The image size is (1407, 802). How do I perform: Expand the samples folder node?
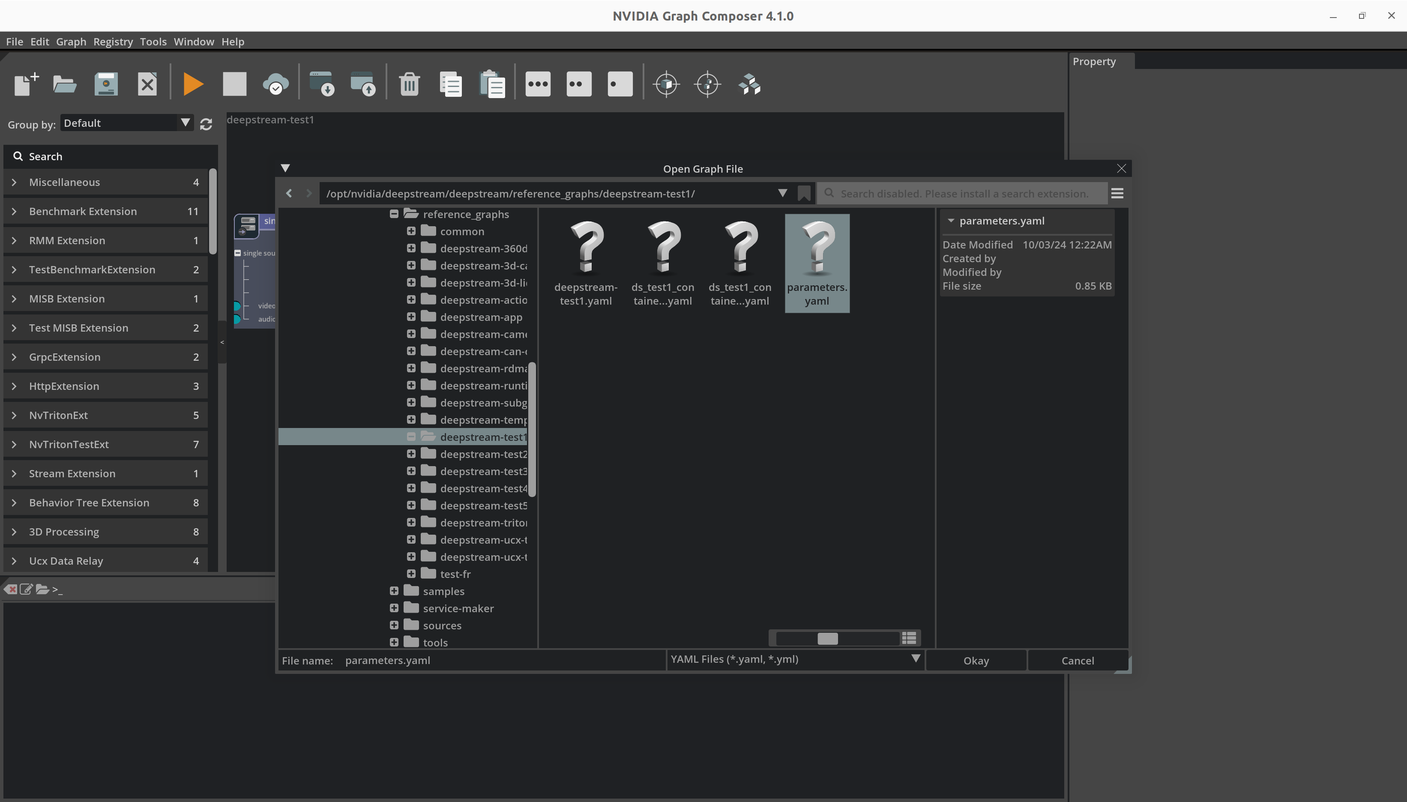click(x=394, y=591)
